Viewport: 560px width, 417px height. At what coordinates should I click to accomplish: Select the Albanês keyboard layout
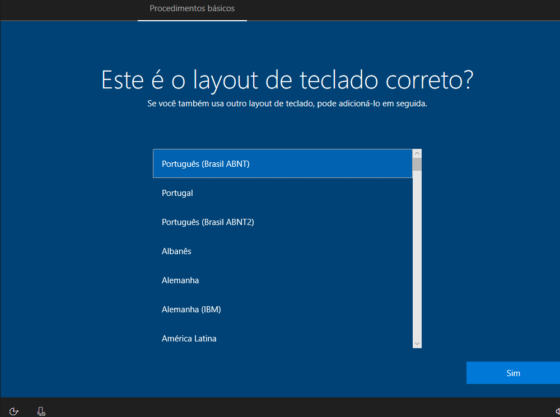pos(282,251)
